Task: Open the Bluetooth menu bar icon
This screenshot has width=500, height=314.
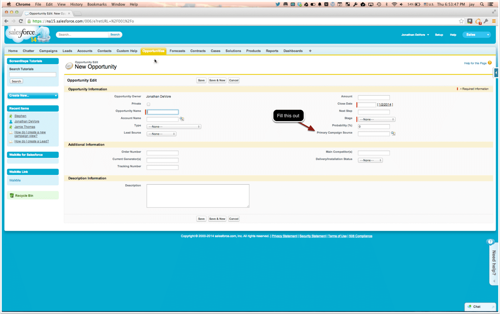Action: (x=386, y=4)
